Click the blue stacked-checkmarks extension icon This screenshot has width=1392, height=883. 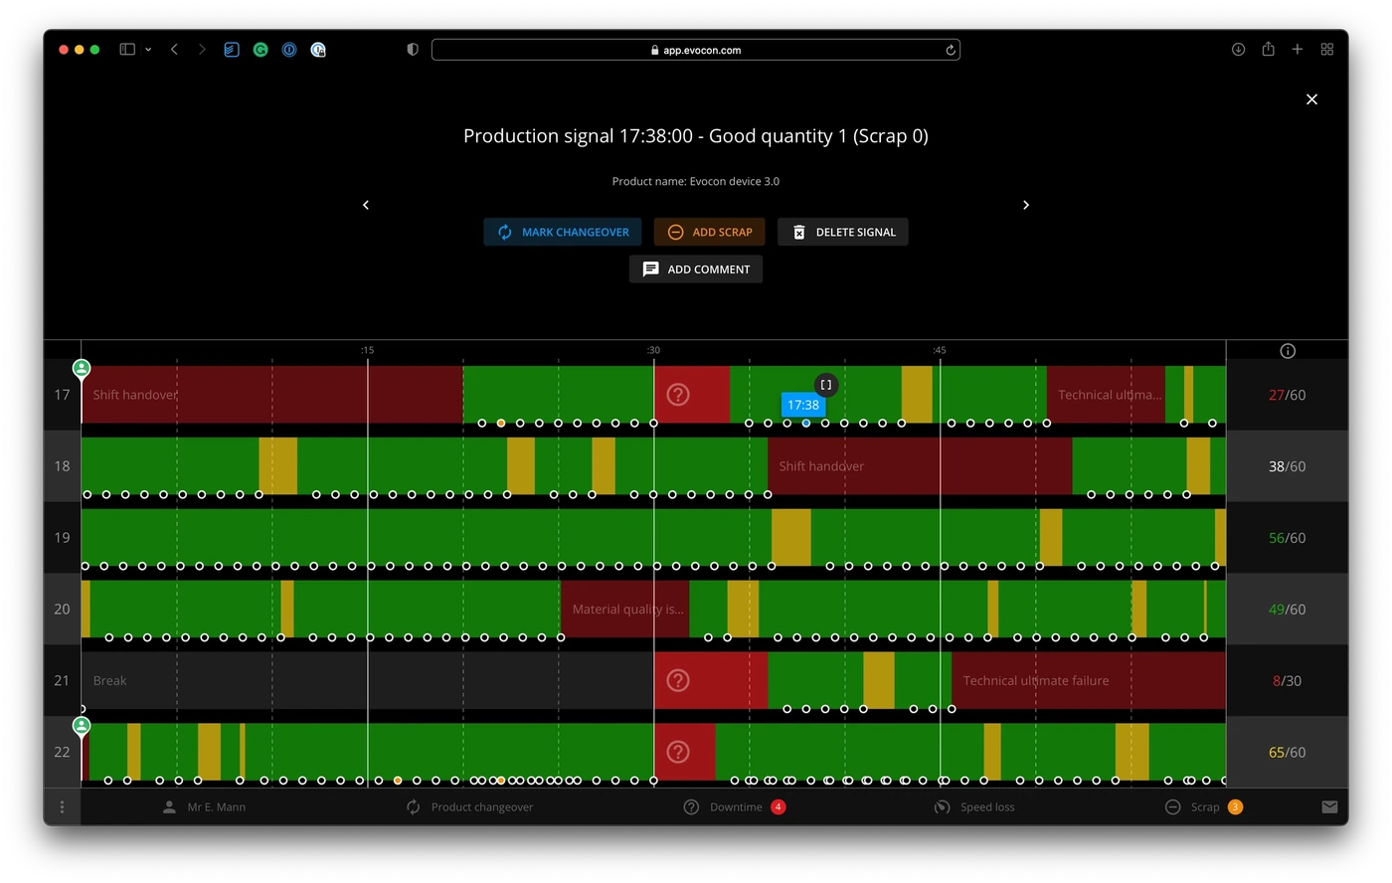(x=232, y=50)
